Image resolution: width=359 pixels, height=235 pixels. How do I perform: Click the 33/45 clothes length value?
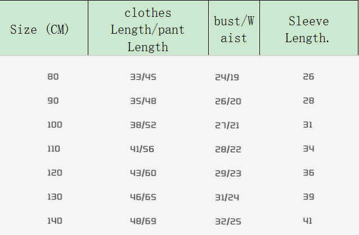[143, 76]
